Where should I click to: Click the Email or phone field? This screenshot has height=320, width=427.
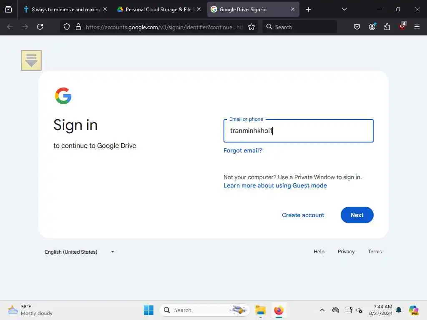click(x=299, y=131)
